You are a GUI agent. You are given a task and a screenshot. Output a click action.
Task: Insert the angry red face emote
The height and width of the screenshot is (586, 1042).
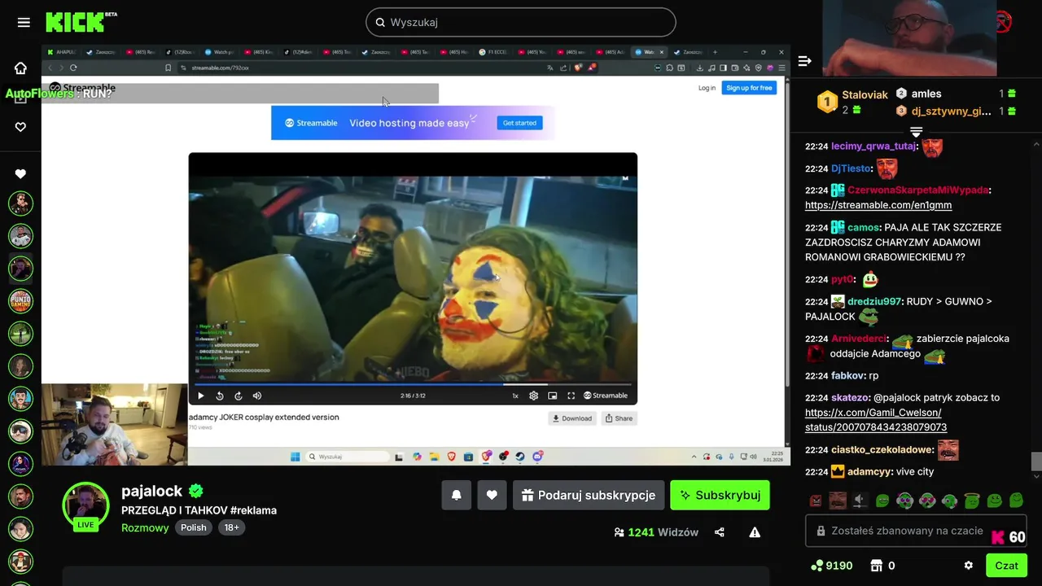(x=816, y=501)
